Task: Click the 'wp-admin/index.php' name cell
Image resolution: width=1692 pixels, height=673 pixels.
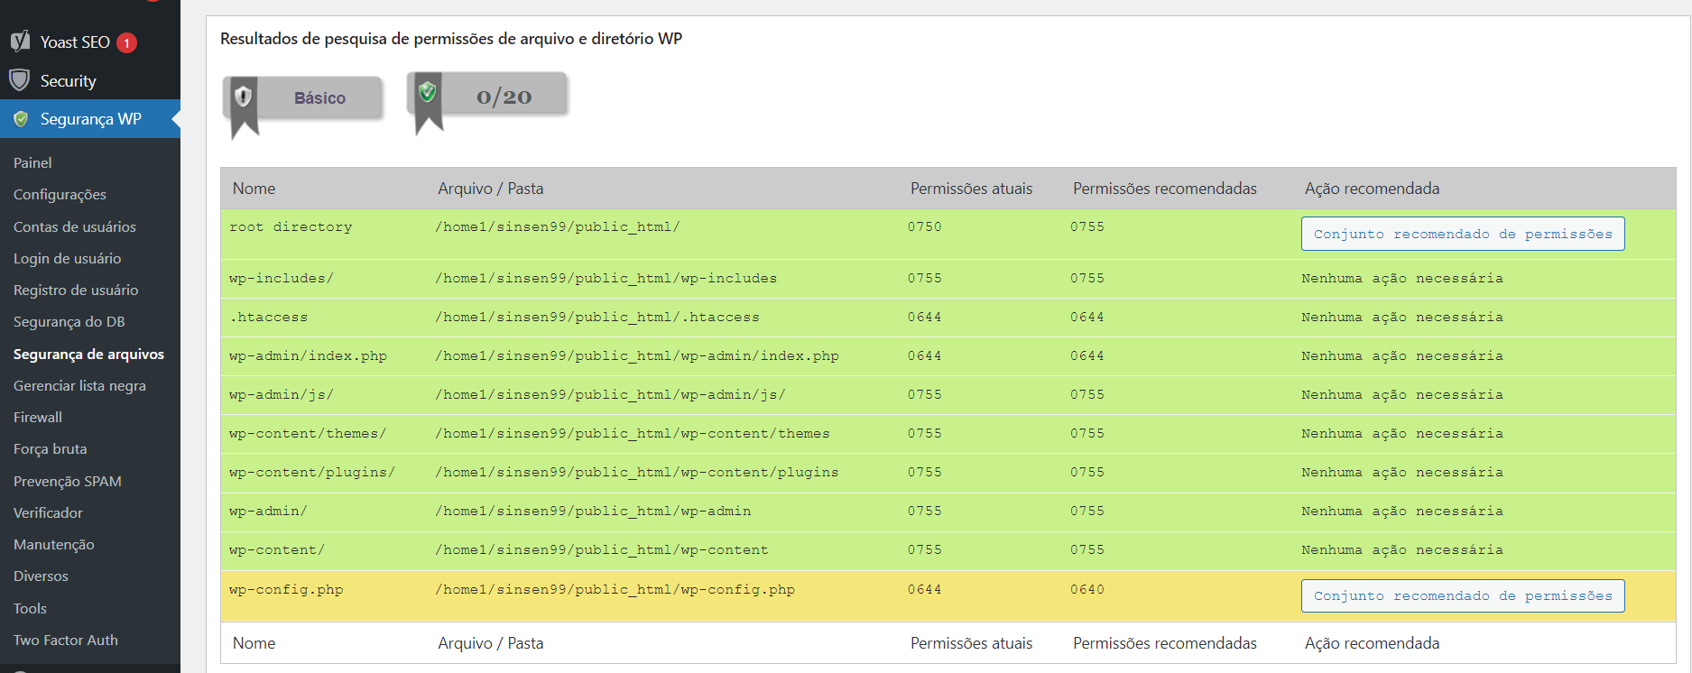Action: [x=308, y=355]
